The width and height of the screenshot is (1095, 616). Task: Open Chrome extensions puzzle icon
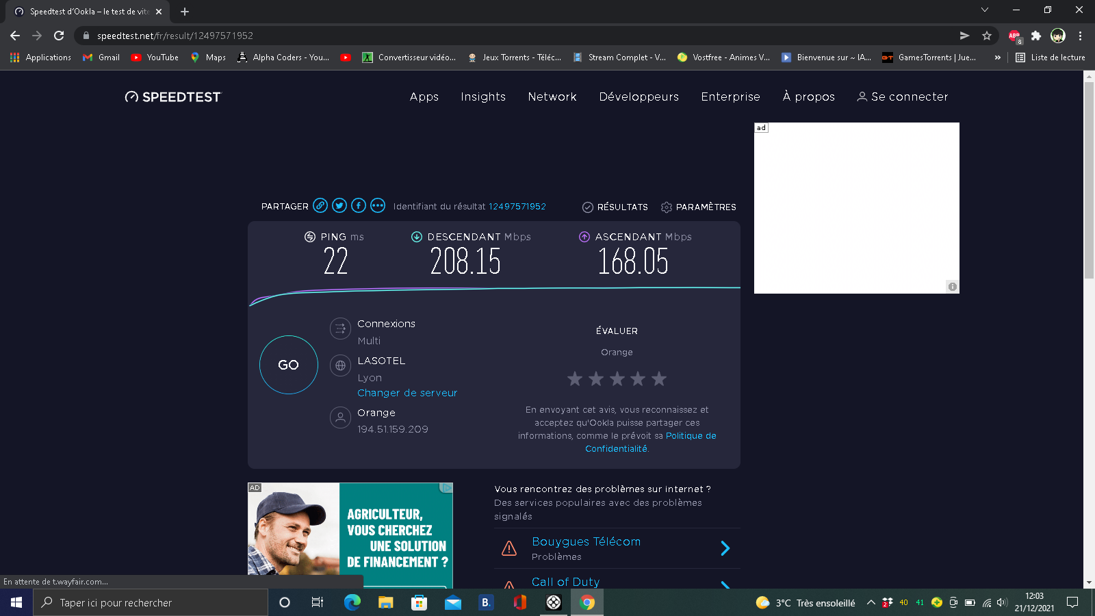(1036, 36)
